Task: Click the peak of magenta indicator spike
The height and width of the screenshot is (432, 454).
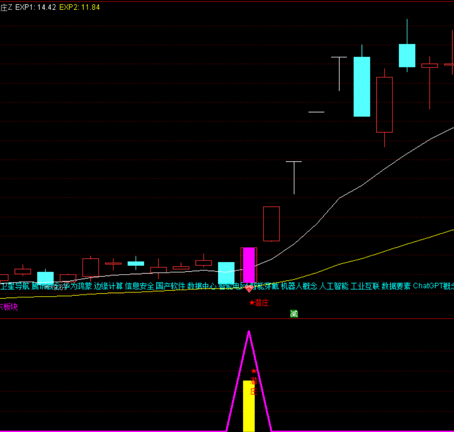Action: coord(249,332)
